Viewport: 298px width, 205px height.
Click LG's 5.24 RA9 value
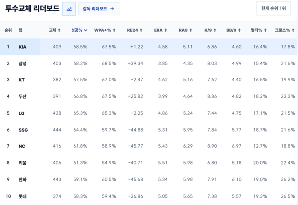pyautogui.click(x=188, y=113)
